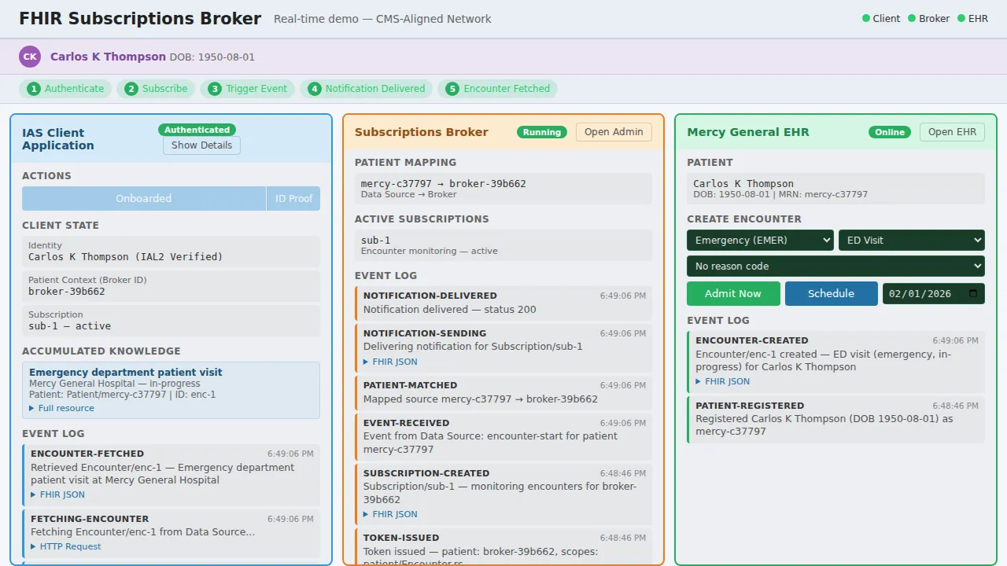
Task: Expand FHIR JSON under SUBSCRIPTION-CREATED
Action: click(x=390, y=514)
